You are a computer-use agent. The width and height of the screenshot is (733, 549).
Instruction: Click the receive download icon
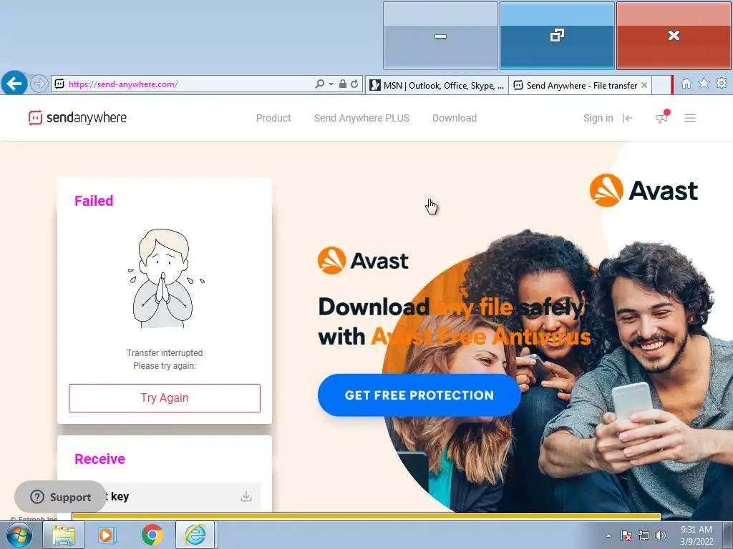click(x=246, y=496)
